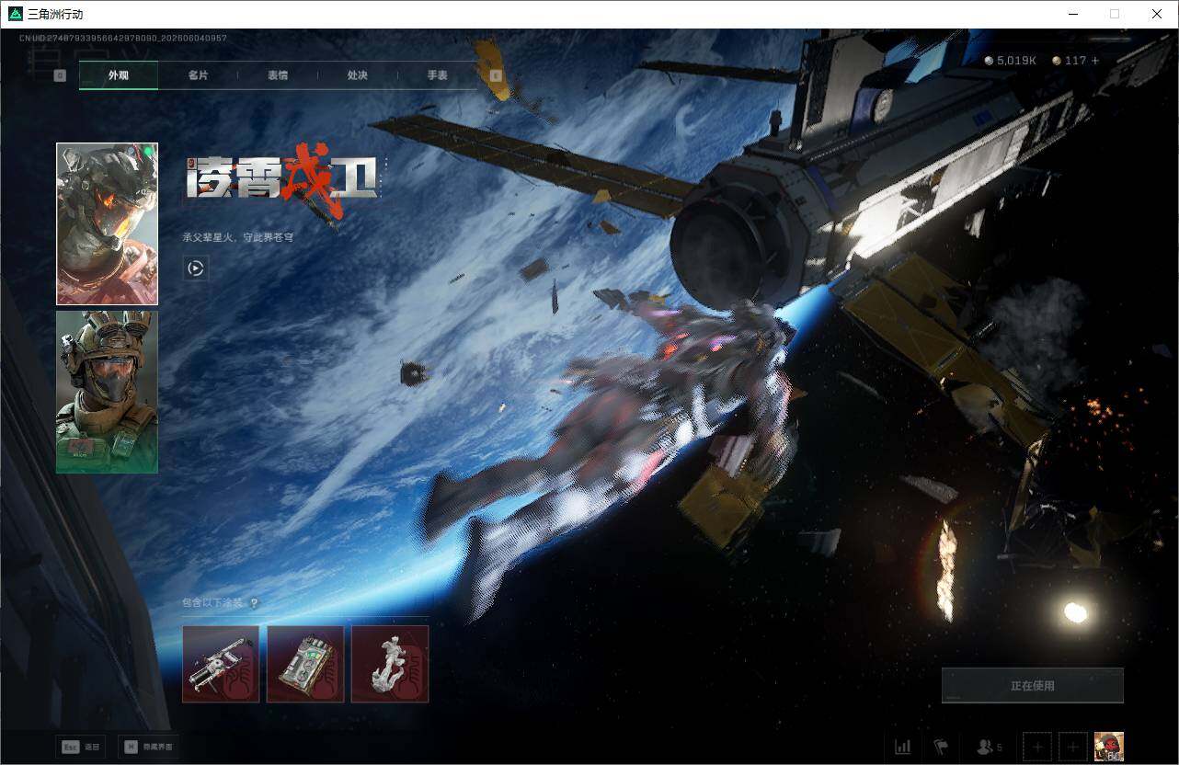Open the gun skin item in the bundle
The image size is (1179, 765).
tap(221, 664)
